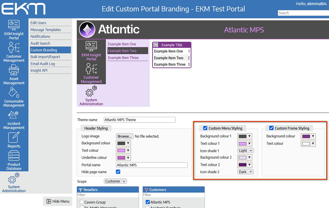
Task: Click Browse button for logo image
Action: (125, 136)
